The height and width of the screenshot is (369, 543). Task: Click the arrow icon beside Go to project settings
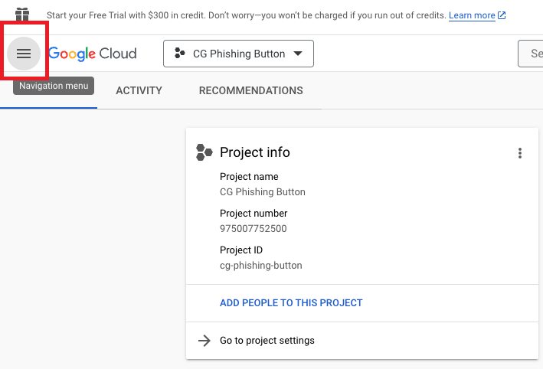[204, 341]
